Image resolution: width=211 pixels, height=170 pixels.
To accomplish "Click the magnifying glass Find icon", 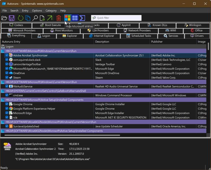I will point(35,18).
